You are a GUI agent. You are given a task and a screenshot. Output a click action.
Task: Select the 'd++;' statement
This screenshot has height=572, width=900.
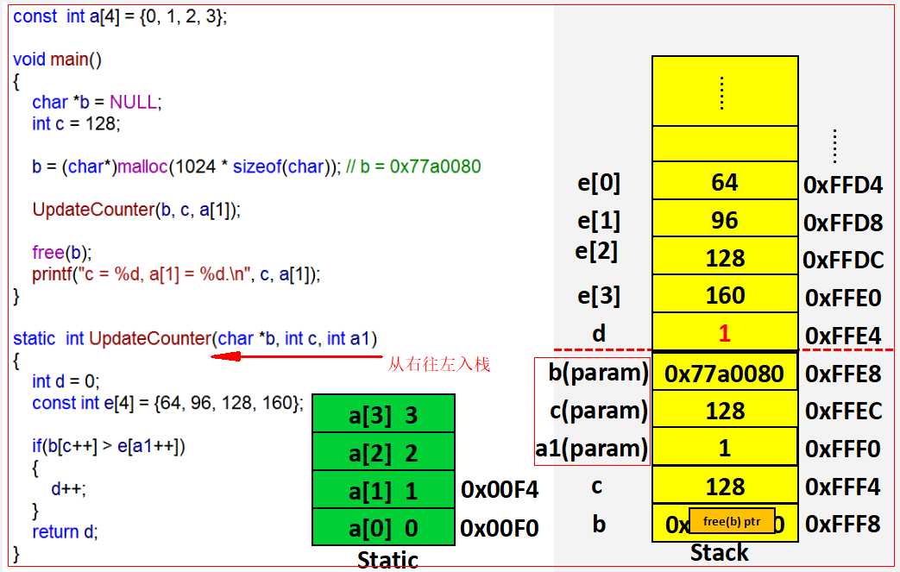coord(68,489)
